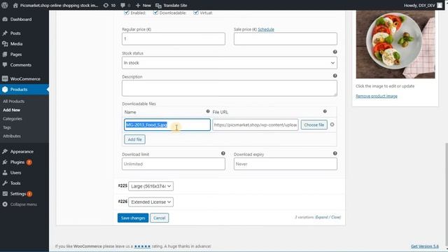Click the Comments icon in sidebar
The height and width of the screenshot is (252, 448).
click(x=5, y=65)
